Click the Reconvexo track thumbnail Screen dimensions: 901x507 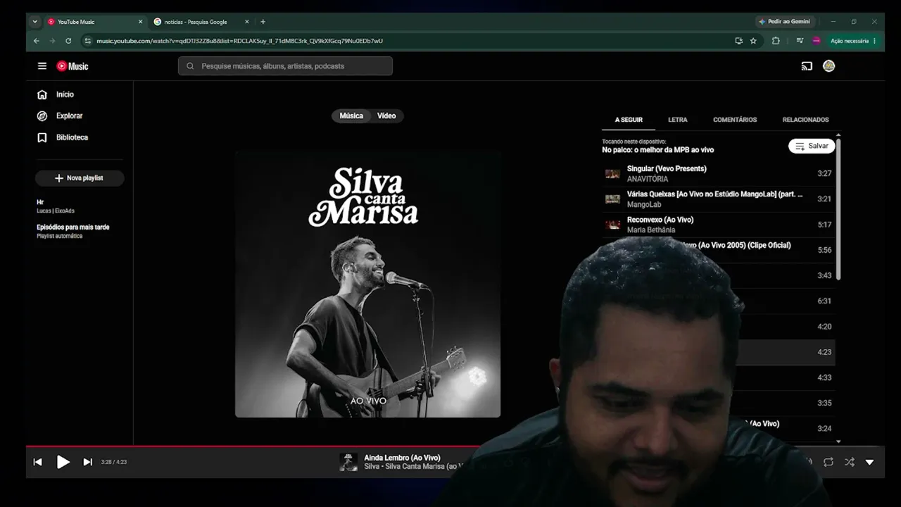coord(612,225)
